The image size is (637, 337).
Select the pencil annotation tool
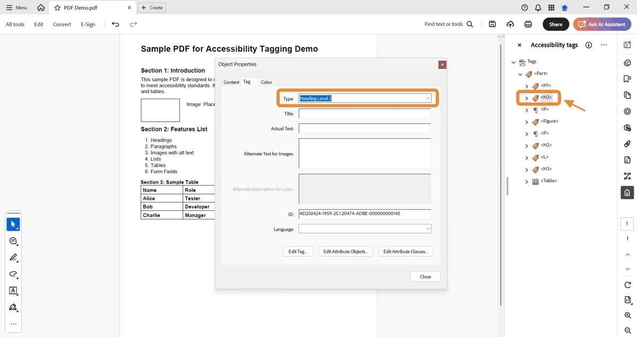pos(13,258)
